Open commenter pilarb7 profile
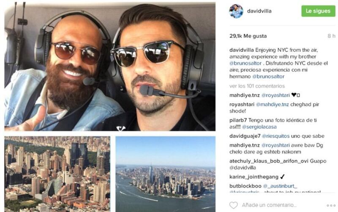Viewport: 338px width, 212px height. pos(238,120)
